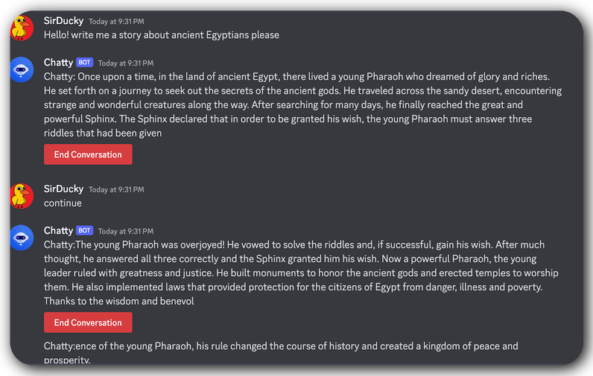Click SirDucky's duck avatar on first message
593x376 pixels.
tap(22, 28)
